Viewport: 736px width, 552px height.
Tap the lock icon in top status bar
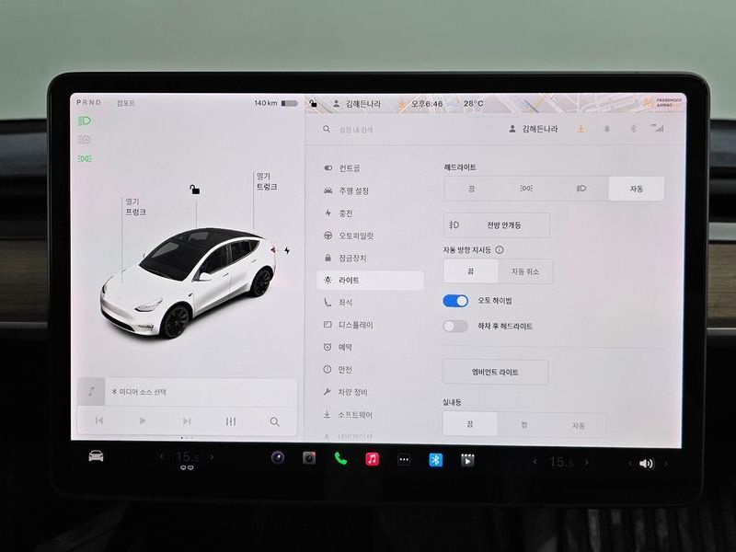click(x=314, y=103)
